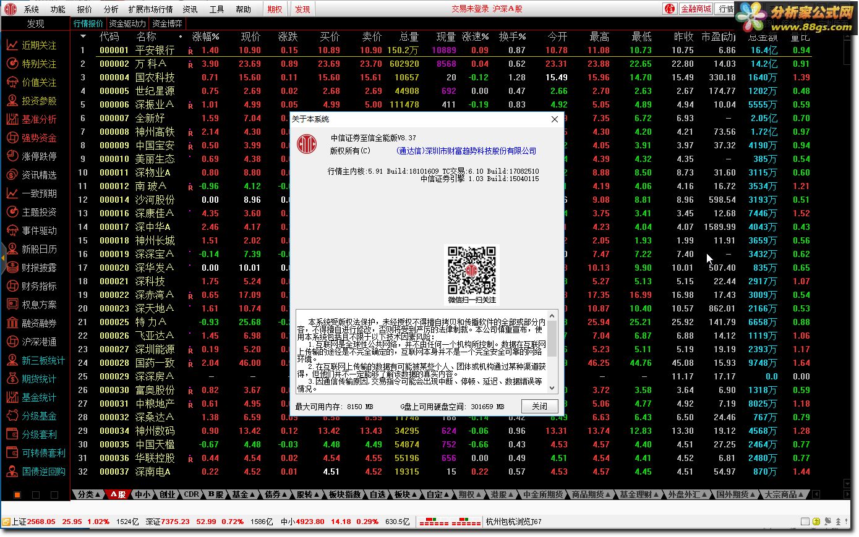
Task: Open the 系统 menu
Action: pyautogui.click(x=32, y=9)
